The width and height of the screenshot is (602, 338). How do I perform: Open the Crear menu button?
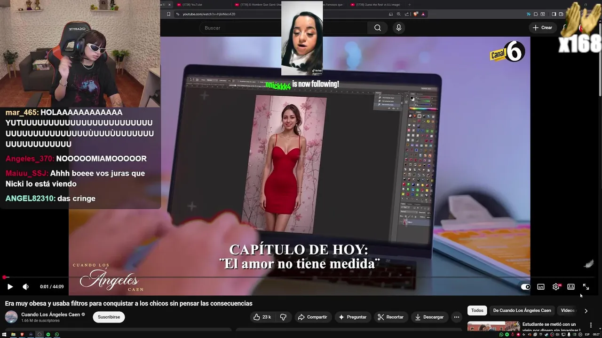coord(542,28)
